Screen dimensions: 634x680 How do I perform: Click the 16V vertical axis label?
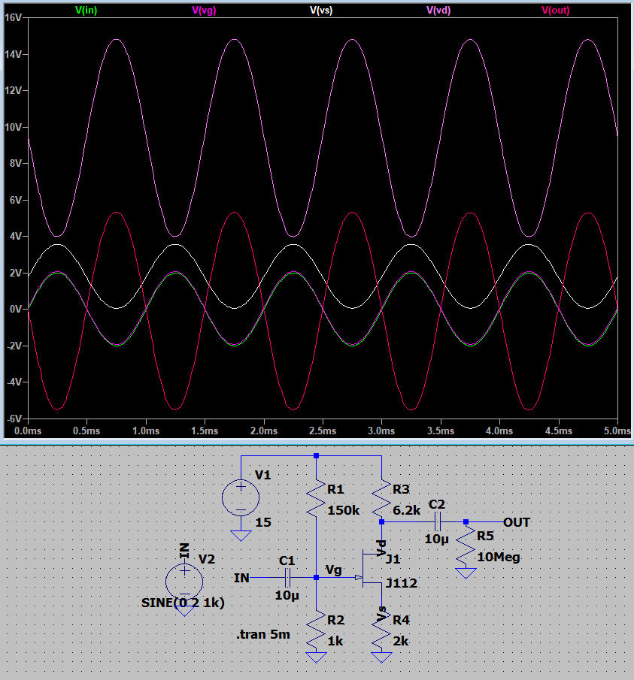tap(12, 17)
